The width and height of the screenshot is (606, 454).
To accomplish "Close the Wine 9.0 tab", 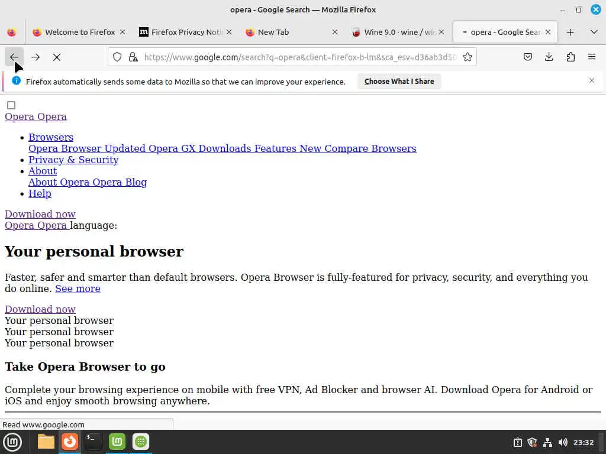I will coord(441,32).
